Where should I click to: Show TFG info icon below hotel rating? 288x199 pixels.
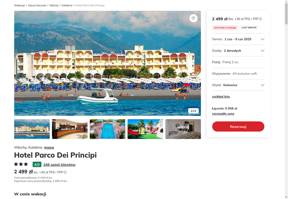[65, 172]
